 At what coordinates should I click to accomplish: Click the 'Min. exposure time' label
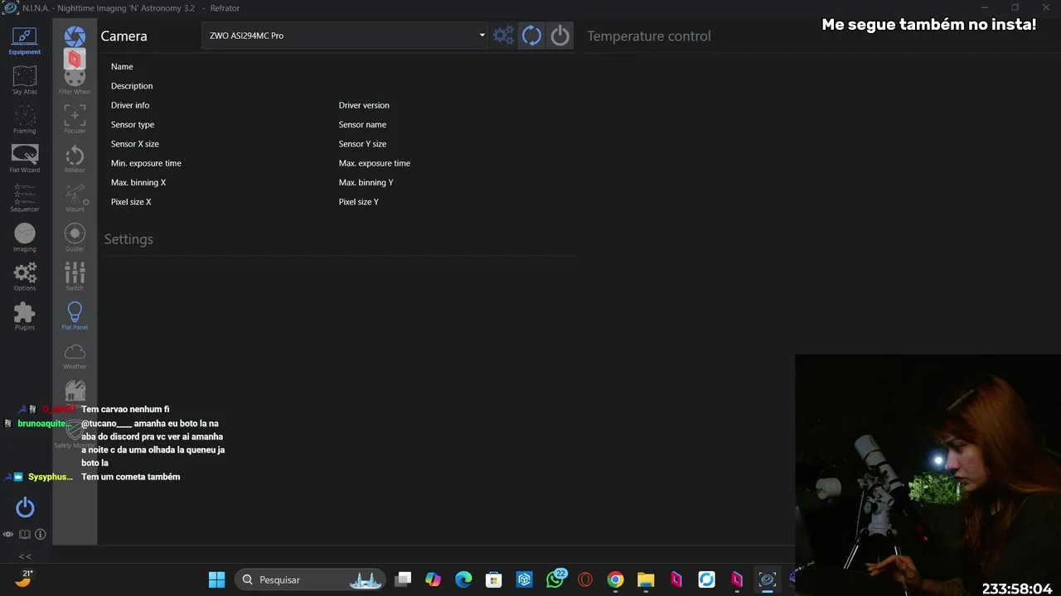coord(146,163)
